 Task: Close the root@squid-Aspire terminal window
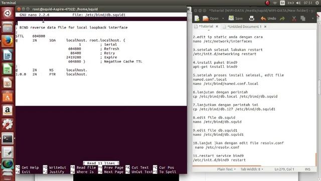[x=19, y=9]
